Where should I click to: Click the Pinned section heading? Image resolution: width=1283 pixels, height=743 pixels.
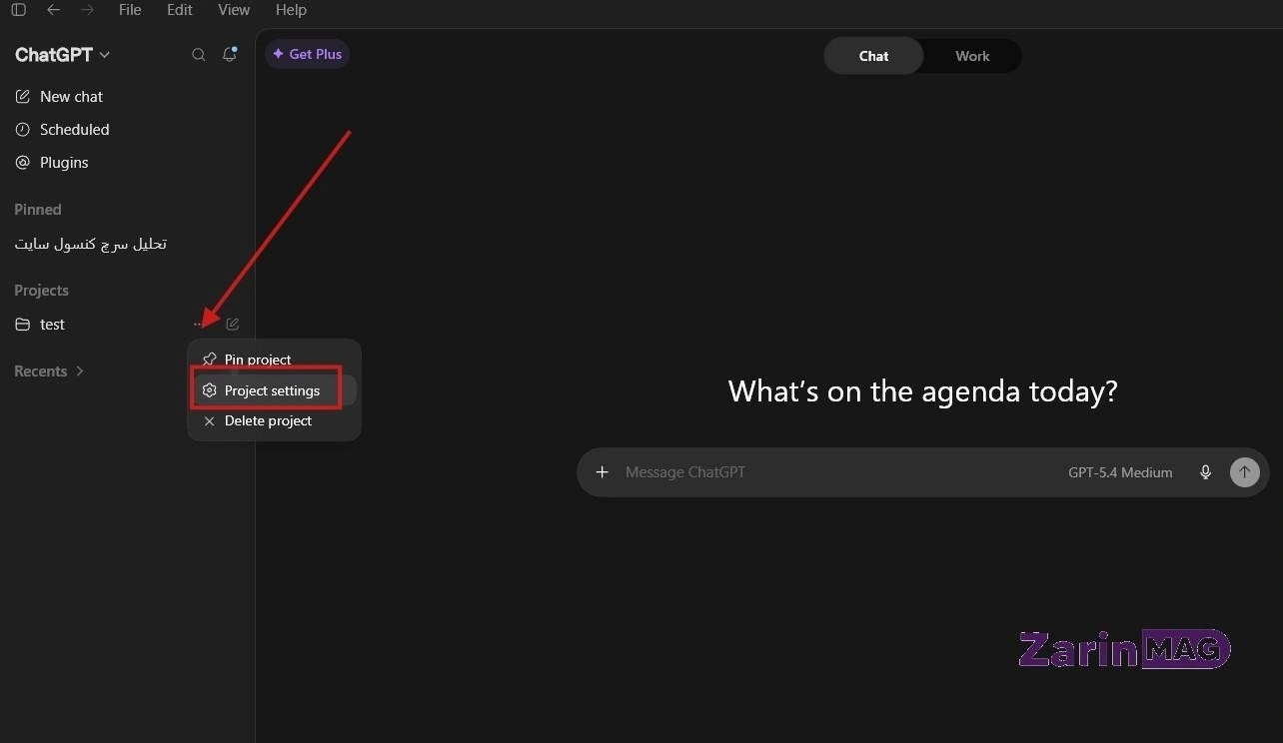click(38, 210)
